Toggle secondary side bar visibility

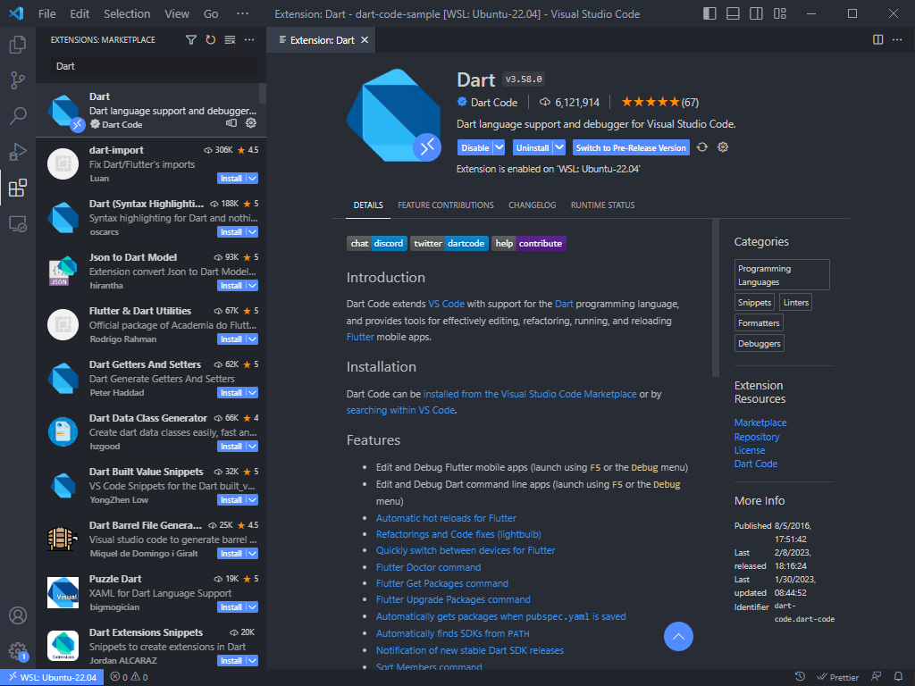[756, 13]
